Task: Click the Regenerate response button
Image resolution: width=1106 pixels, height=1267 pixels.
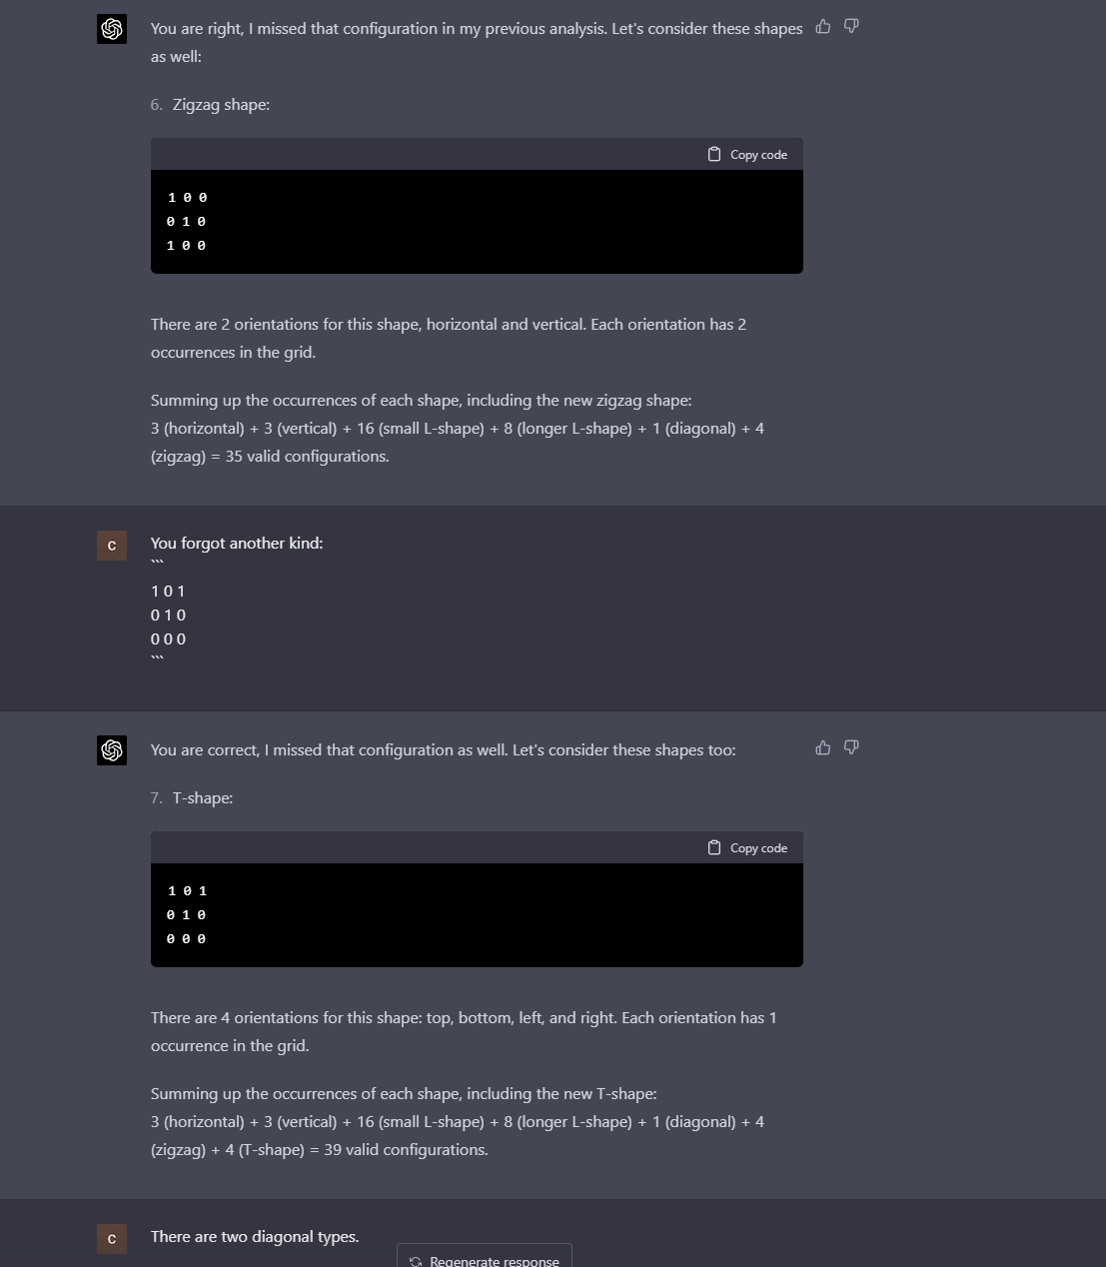Action: click(484, 1259)
